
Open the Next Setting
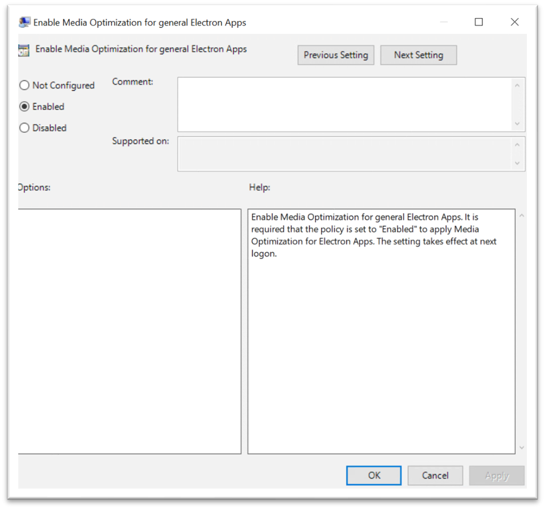[418, 55]
